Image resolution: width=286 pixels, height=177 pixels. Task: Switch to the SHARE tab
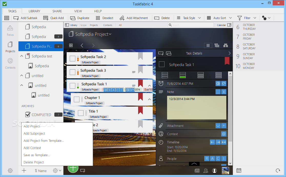click(57, 11)
